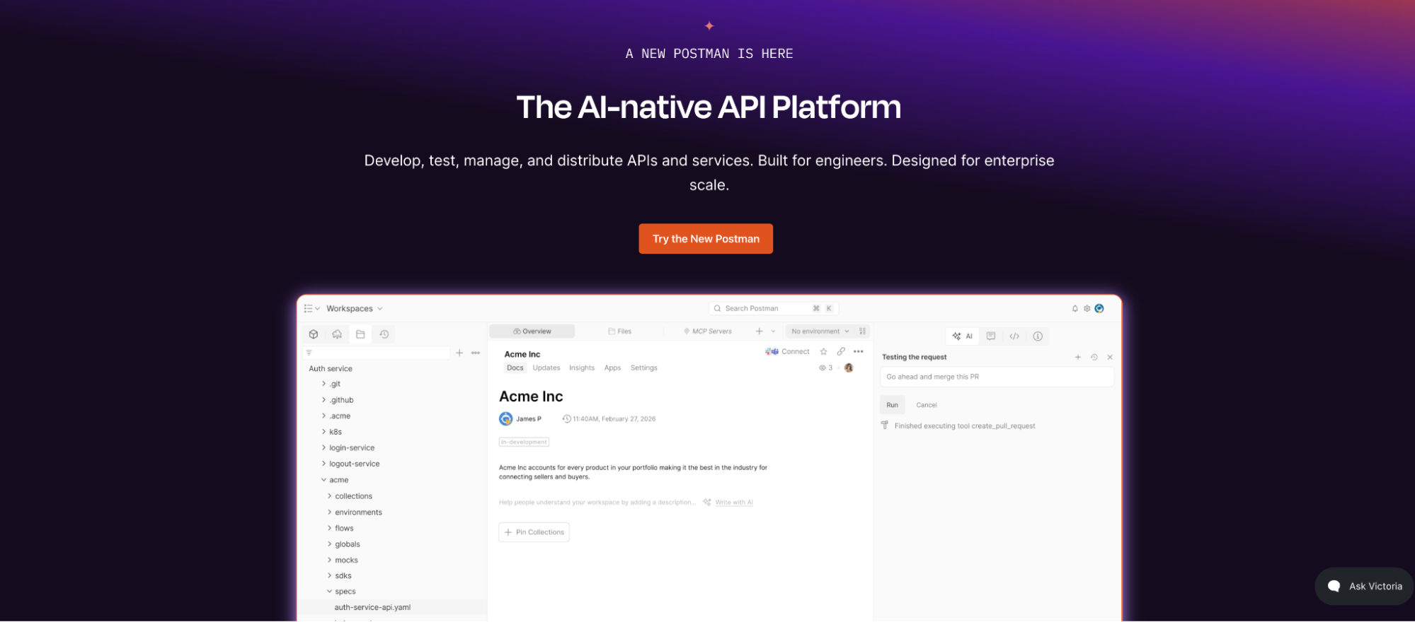
Task: Open the sidebar three-dot options menu
Action: point(476,352)
